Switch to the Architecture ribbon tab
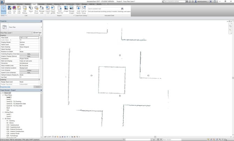The width and height of the screenshot is (234, 141). point(10,4)
